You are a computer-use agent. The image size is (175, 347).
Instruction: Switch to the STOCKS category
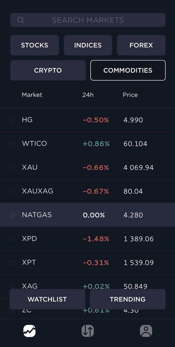point(34,45)
